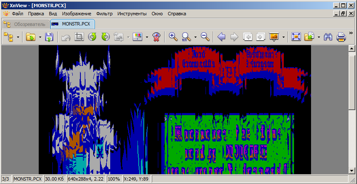Go to the next image arrow
This screenshot has width=357, height=184.
click(234, 37)
